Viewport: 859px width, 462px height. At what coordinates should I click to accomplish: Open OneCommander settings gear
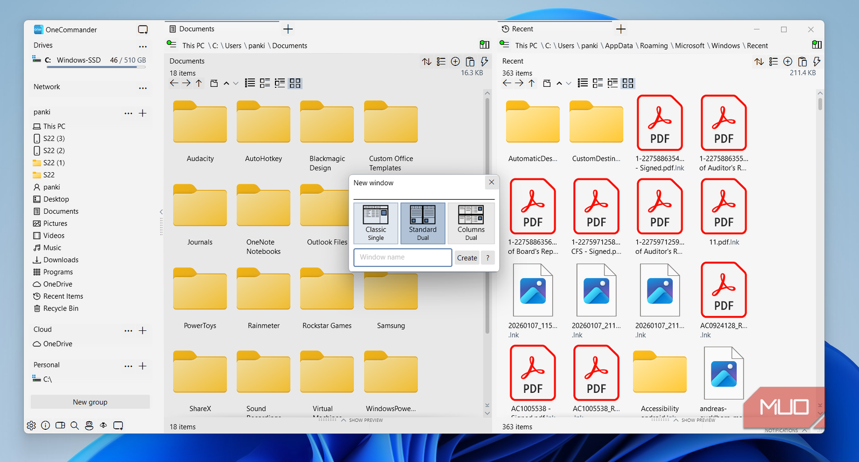[x=31, y=425]
